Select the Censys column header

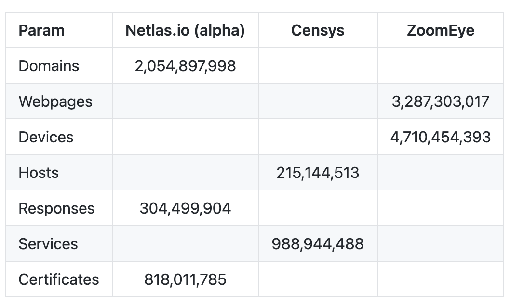tap(318, 30)
